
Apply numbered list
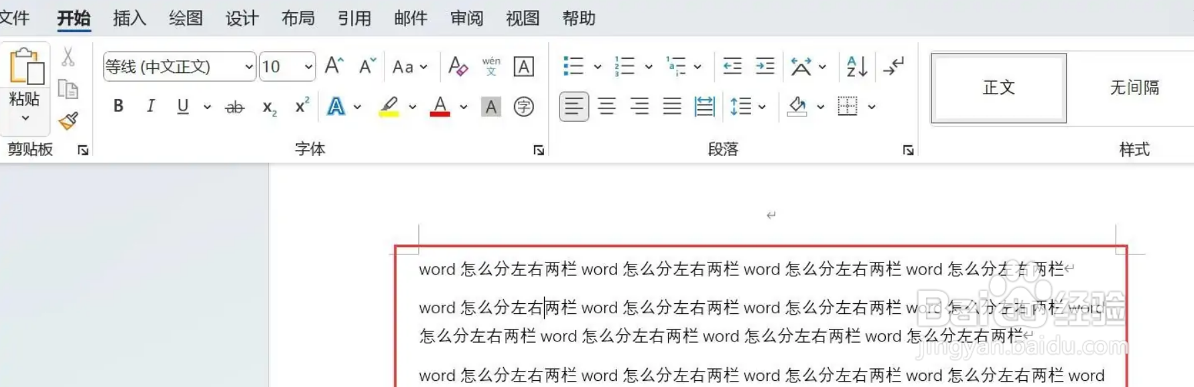pos(624,66)
